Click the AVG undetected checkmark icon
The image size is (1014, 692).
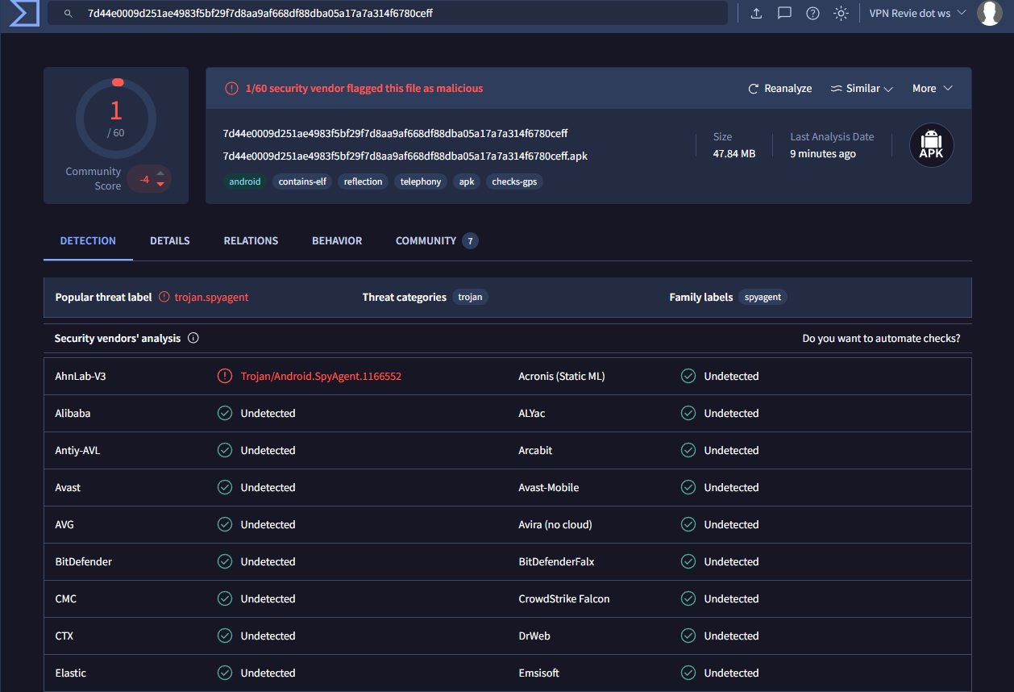click(x=225, y=524)
